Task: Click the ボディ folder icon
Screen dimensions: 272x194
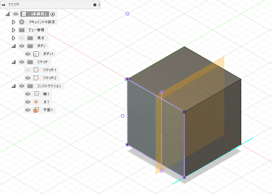Action: pyautogui.click(x=30, y=46)
